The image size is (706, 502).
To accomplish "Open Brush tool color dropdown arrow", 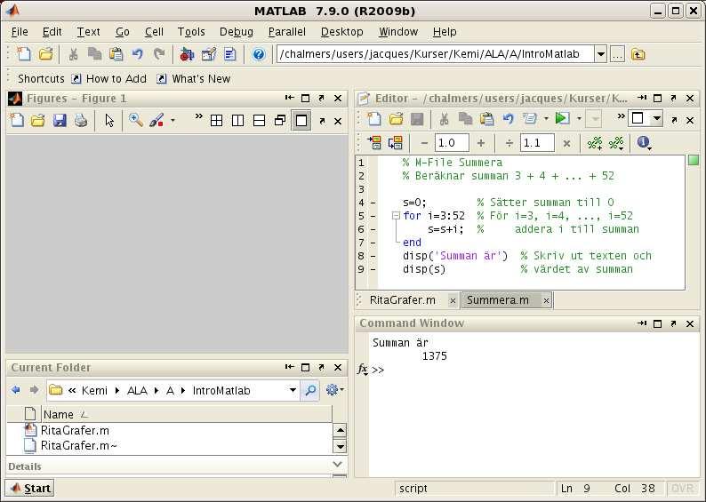I will pos(172,121).
